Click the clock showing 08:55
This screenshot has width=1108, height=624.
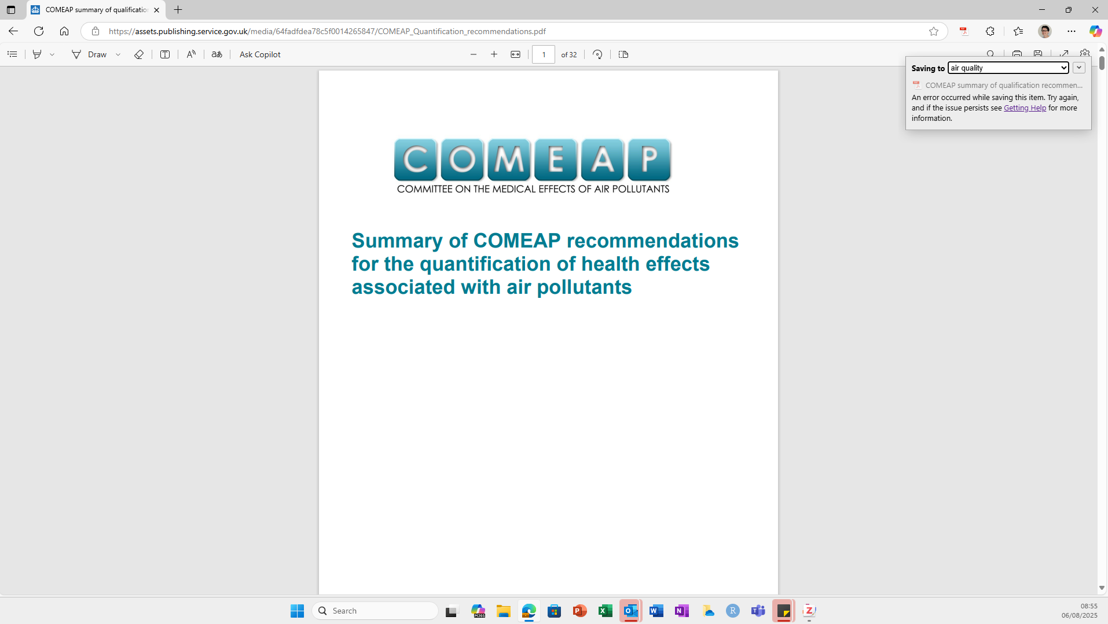tap(1088, 606)
